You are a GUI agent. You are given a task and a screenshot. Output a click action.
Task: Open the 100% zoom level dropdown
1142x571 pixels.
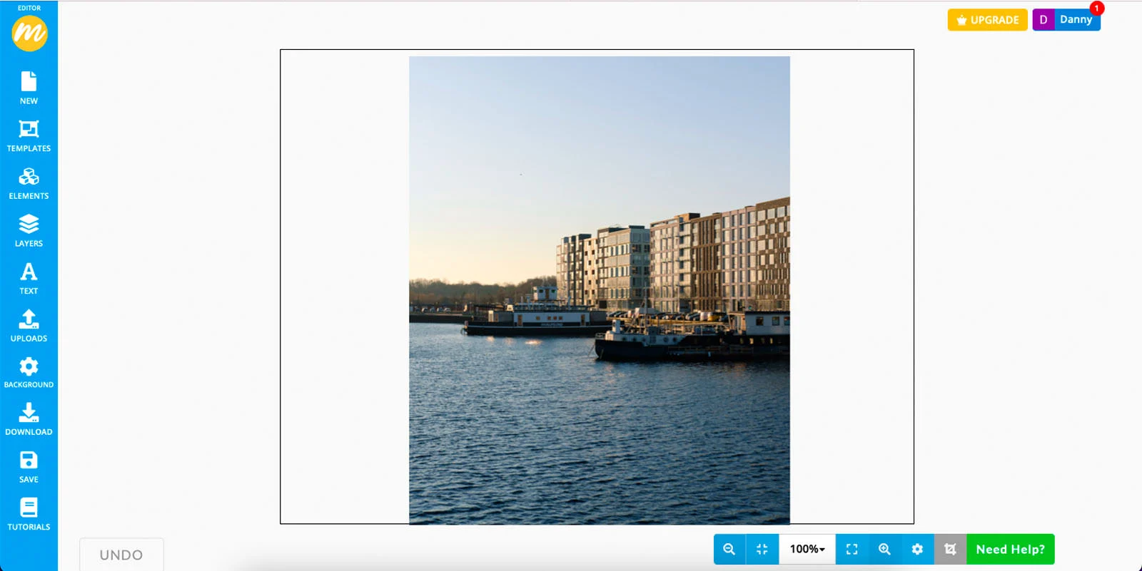coord(807,549)
